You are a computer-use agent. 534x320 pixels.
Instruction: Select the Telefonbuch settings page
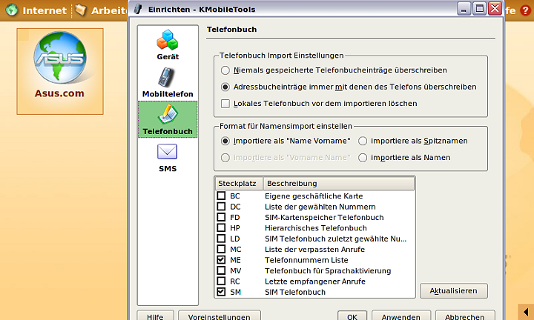pyautogui.click(x=168, y=119)
